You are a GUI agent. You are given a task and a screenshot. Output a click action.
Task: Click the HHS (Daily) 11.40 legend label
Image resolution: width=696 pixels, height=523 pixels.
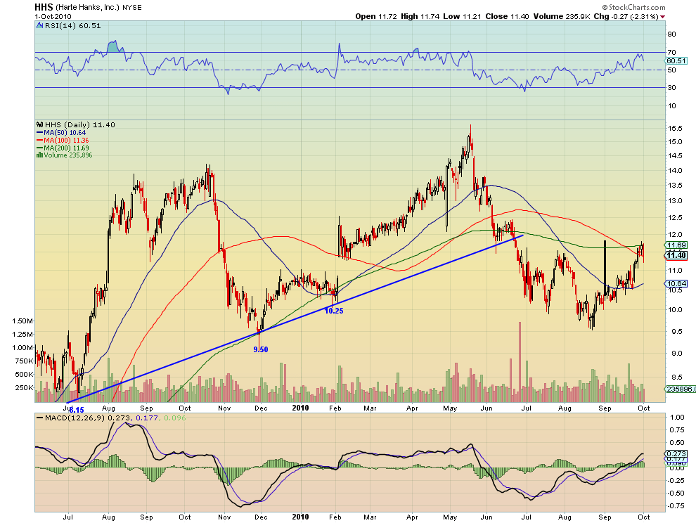(x=80, y=124)
